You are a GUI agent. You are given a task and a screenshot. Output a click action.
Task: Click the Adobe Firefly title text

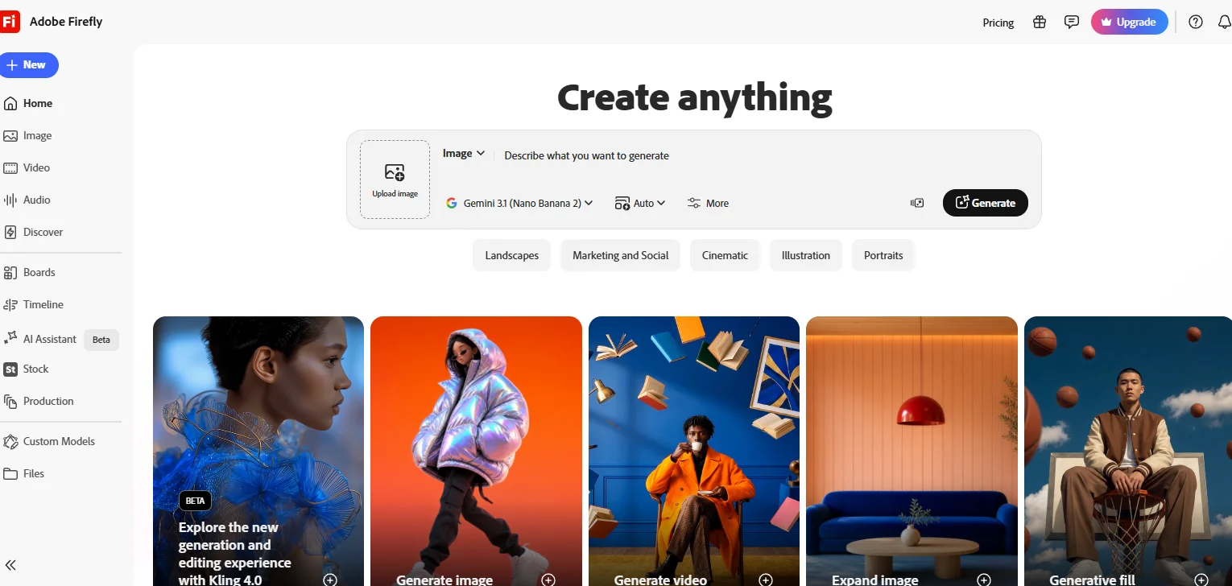click(x=66, y=22)
